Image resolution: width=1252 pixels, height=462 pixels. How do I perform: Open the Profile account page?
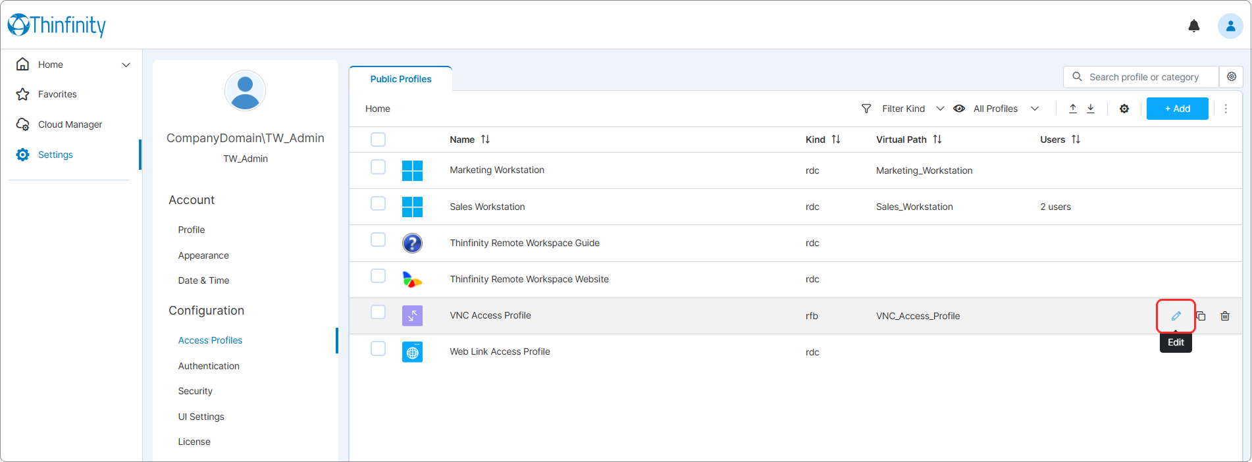[192, 230]
